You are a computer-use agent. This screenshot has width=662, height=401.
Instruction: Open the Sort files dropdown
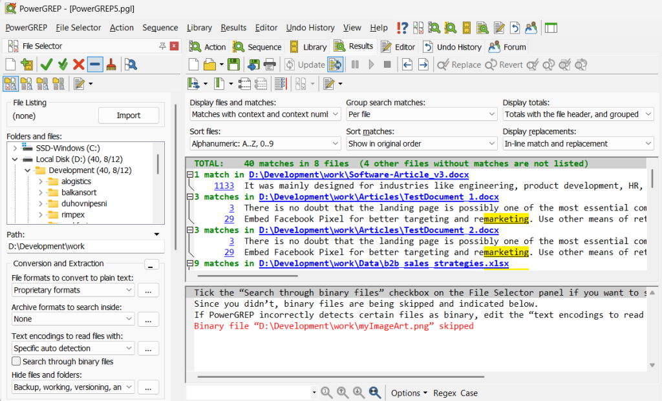click(x=265, y=143)
